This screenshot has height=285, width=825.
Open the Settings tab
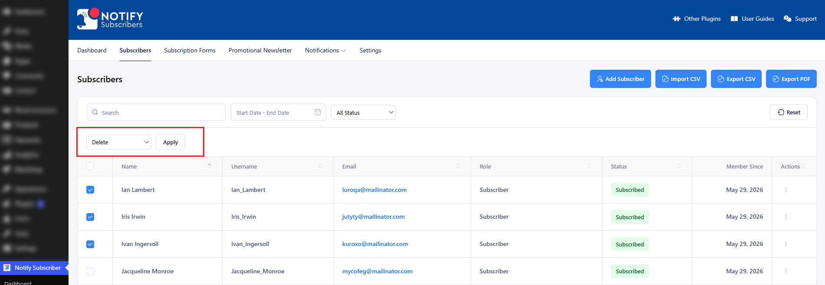370,50
